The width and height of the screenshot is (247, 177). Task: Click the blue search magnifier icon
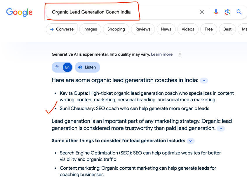[239, 12]
